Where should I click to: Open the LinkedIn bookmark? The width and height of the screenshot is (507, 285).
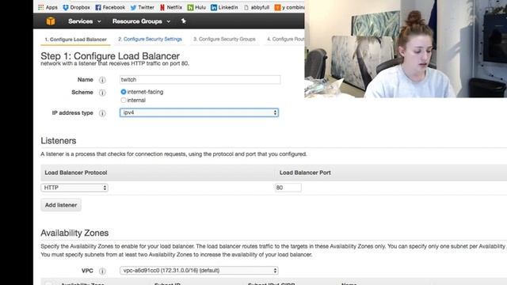[x=224, y=7]
